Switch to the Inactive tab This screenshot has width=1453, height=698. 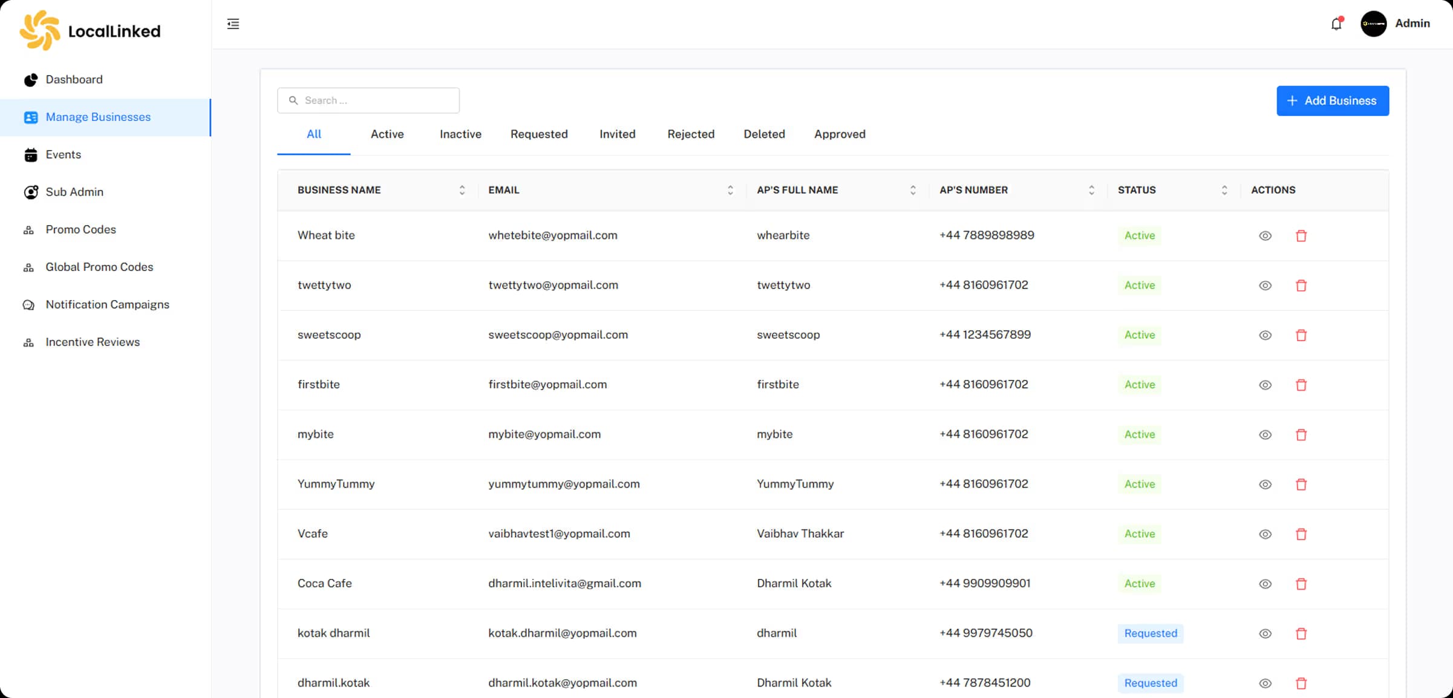tap(460, 134)
